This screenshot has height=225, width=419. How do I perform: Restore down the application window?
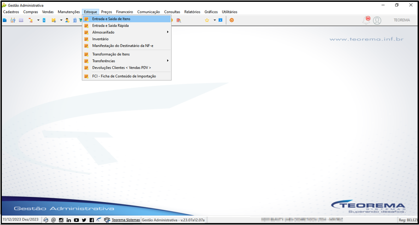[x=397, y=5]
